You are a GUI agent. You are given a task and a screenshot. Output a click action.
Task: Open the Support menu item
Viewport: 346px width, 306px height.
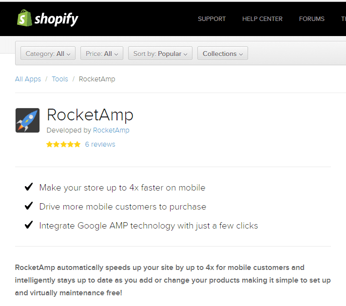pos(211,19)
